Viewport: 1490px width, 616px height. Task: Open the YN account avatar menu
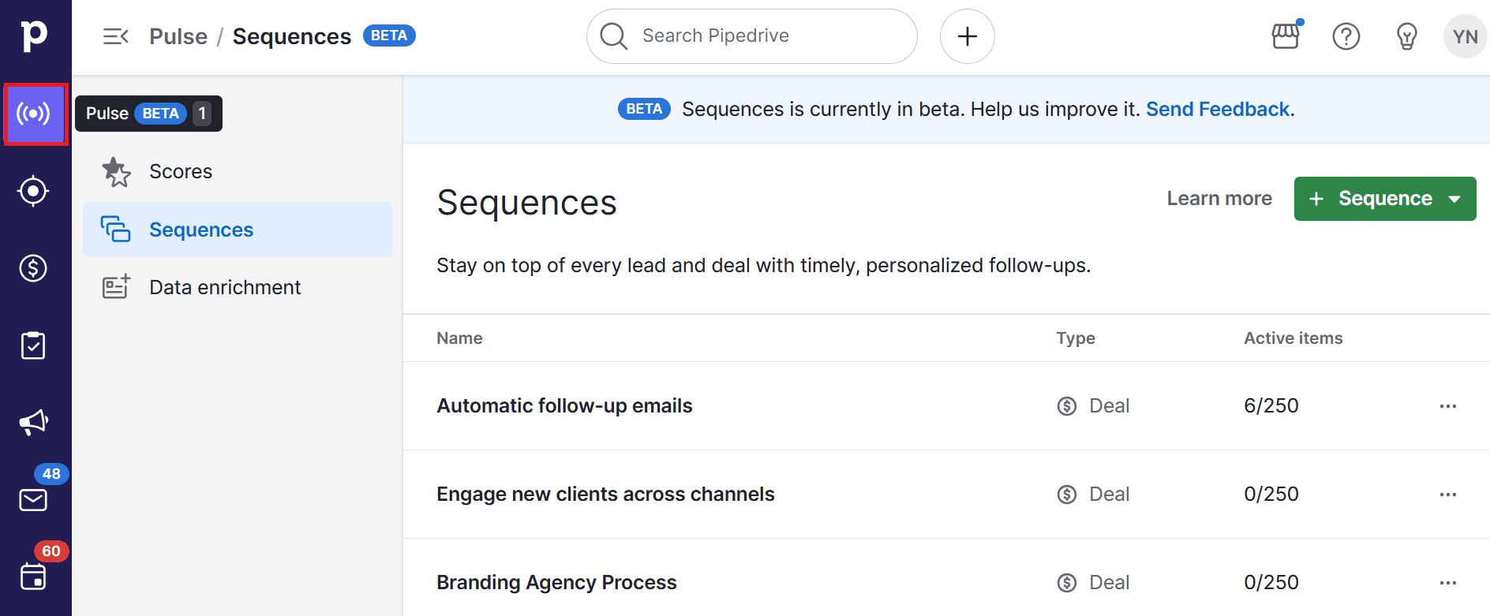1465,36
